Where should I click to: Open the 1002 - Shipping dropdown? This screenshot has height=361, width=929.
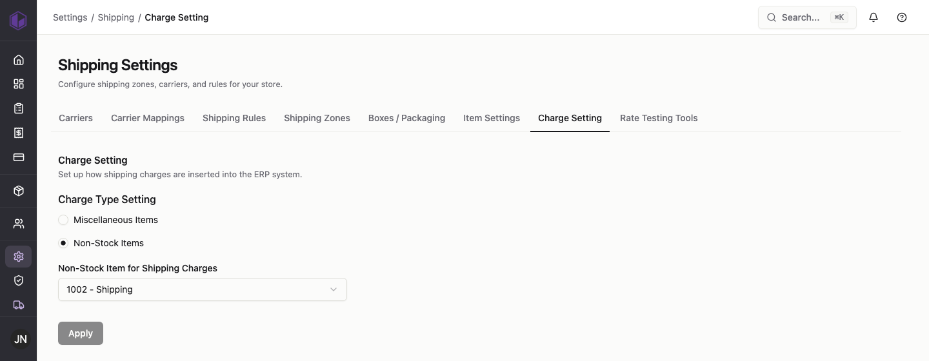point(203,289)
